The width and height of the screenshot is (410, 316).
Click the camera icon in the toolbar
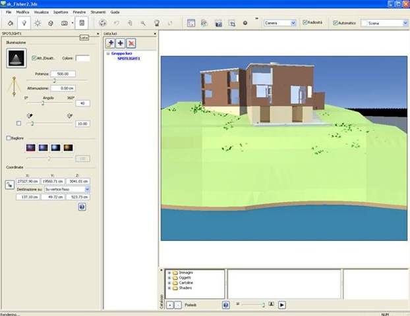(x=65, y=22)
